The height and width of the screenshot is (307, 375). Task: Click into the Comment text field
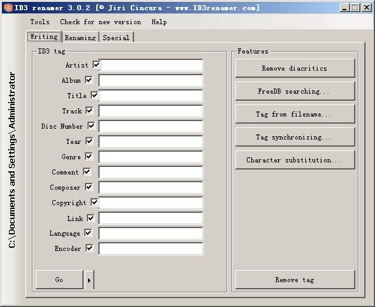tap(151, 172)
